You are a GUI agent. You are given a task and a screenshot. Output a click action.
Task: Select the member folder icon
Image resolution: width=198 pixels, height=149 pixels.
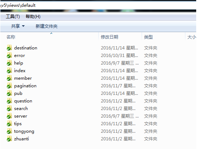(x=9, y=78)
